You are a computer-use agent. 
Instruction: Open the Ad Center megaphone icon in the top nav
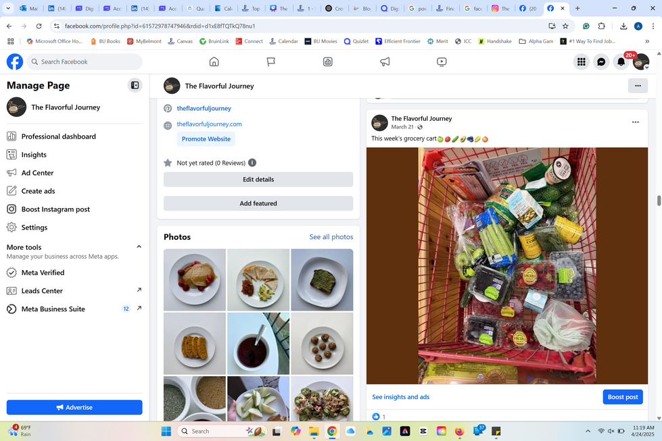(x=385, y=61)
